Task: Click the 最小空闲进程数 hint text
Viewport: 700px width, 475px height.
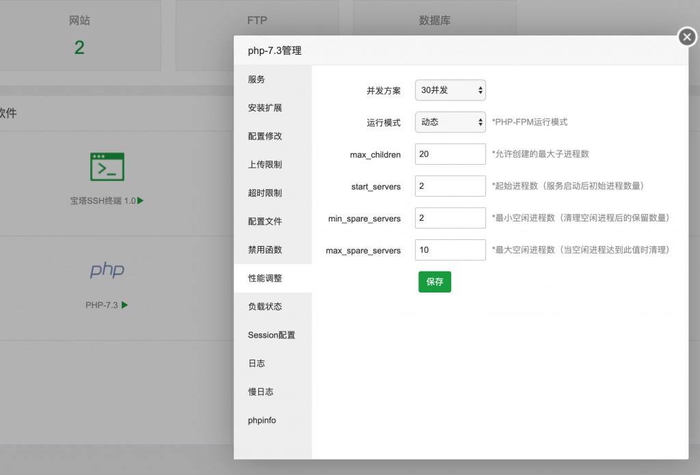Action: tap(580, 218)
